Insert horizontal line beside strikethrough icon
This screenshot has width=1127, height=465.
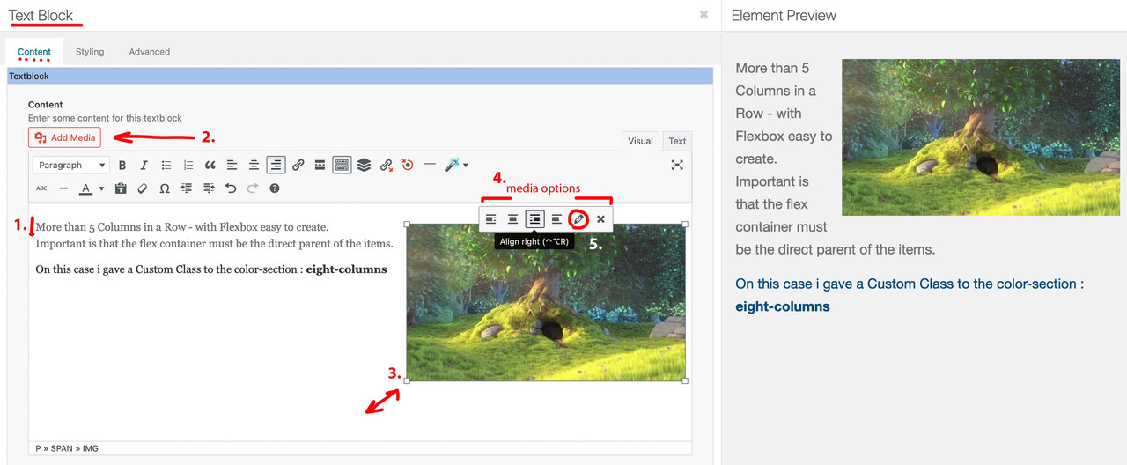tap(63, 188)
